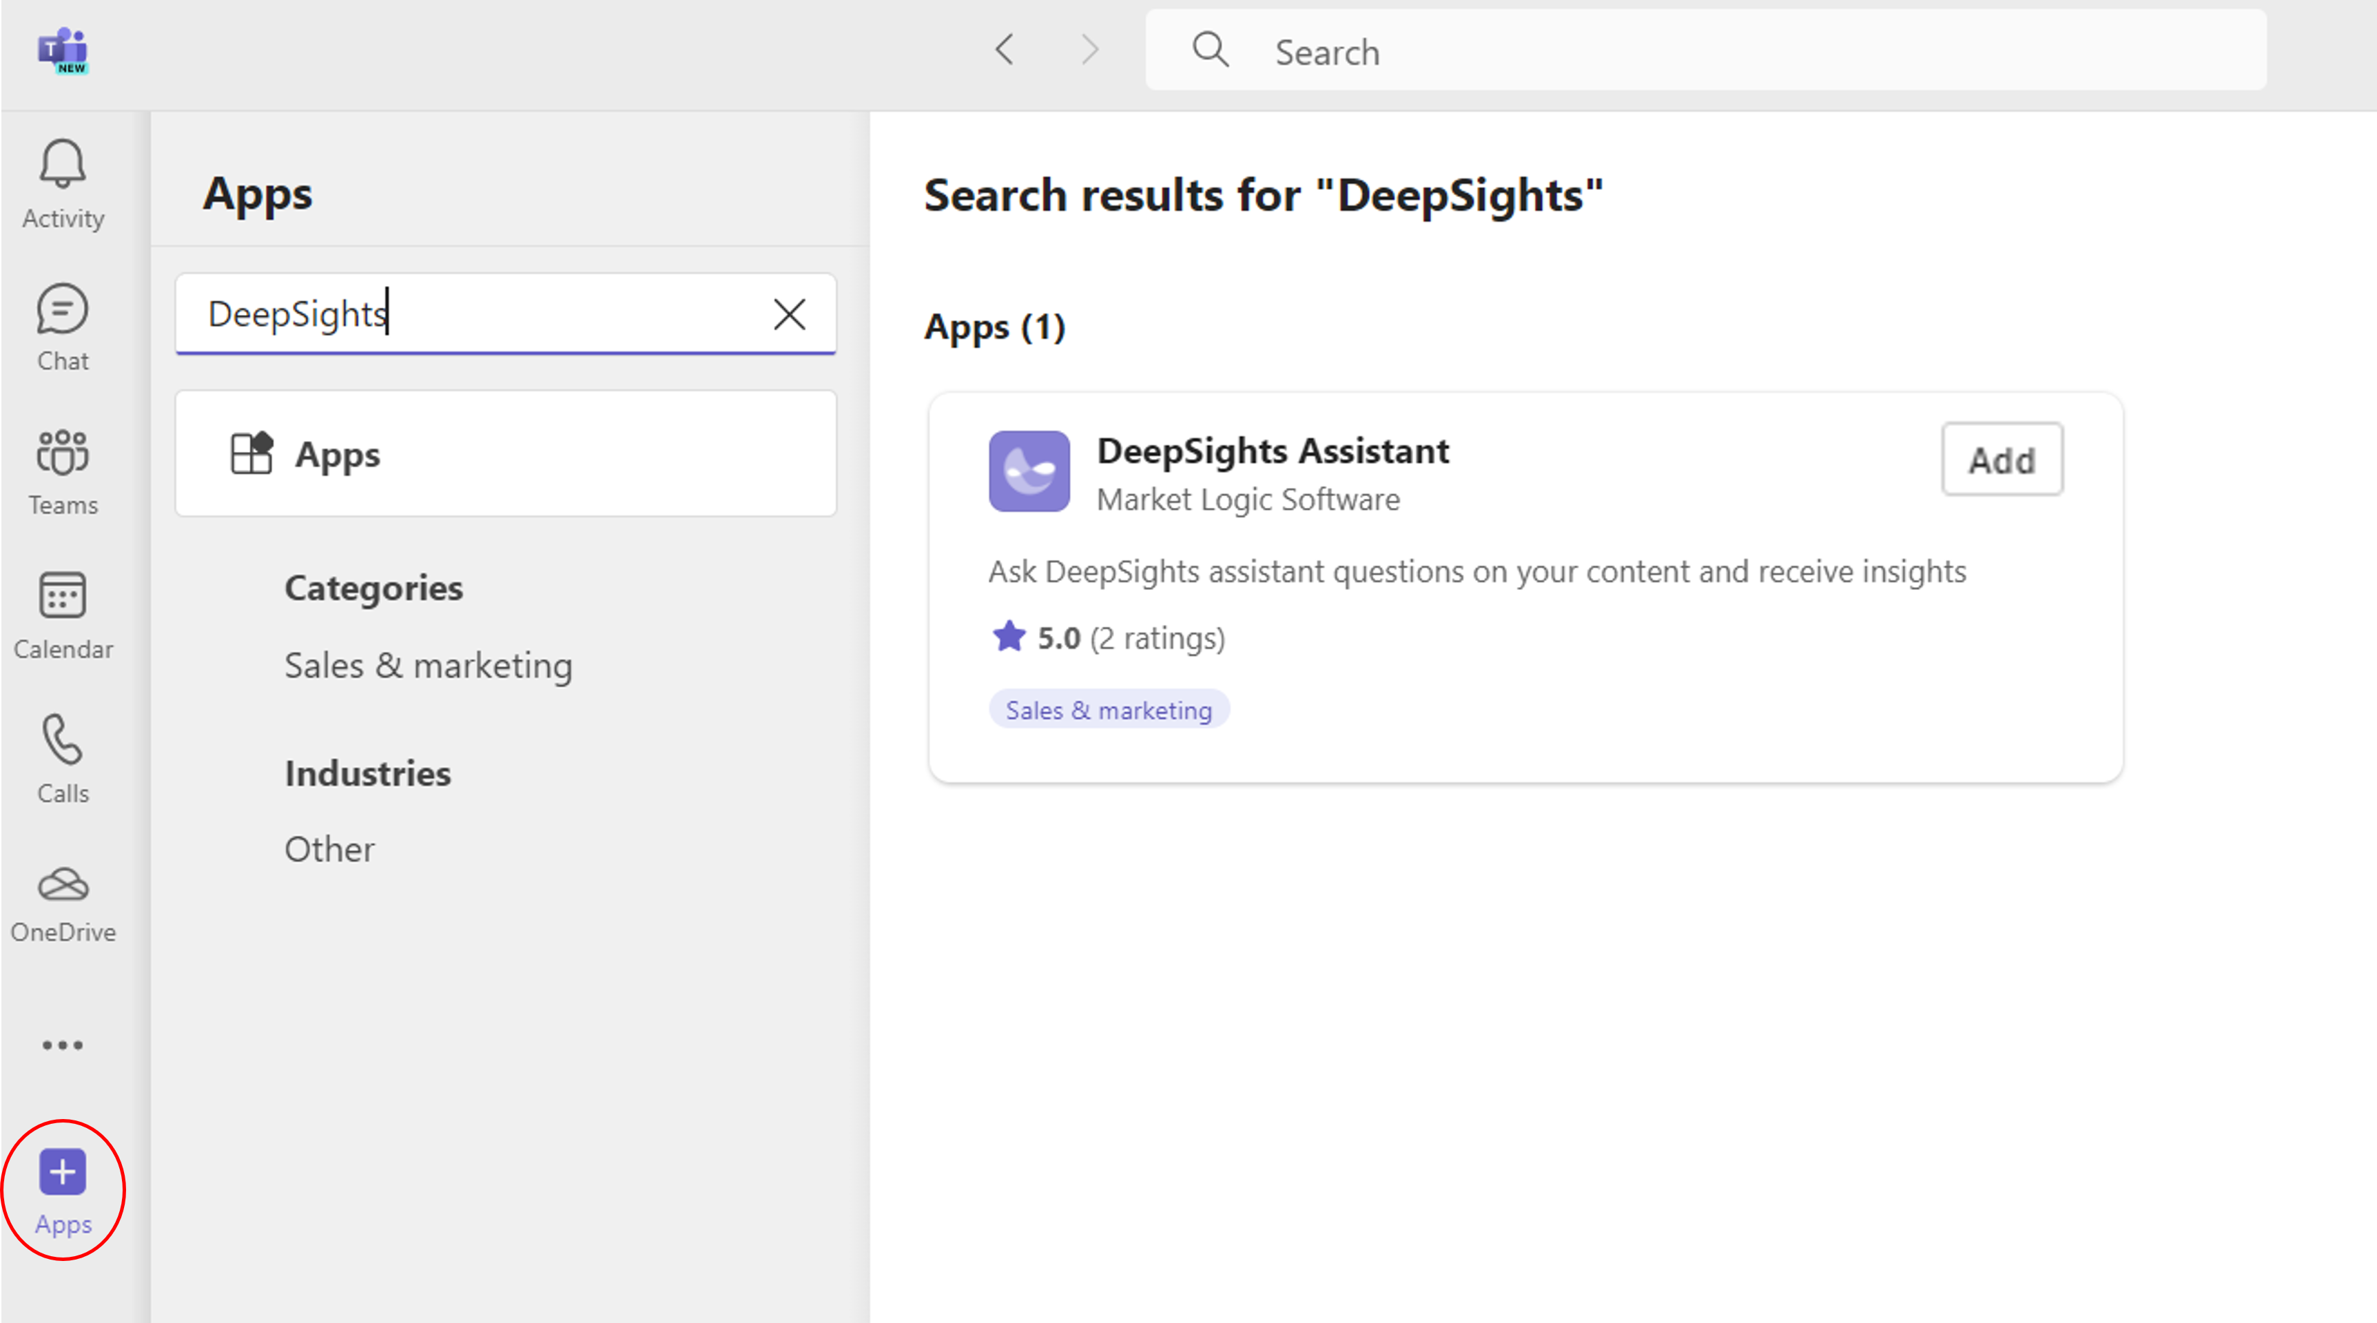Show more apps via ellipsis
2377x1323 pixels.
pos(63,1045)
